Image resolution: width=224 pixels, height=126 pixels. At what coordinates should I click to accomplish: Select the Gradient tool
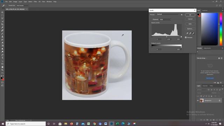pos(2,45)
